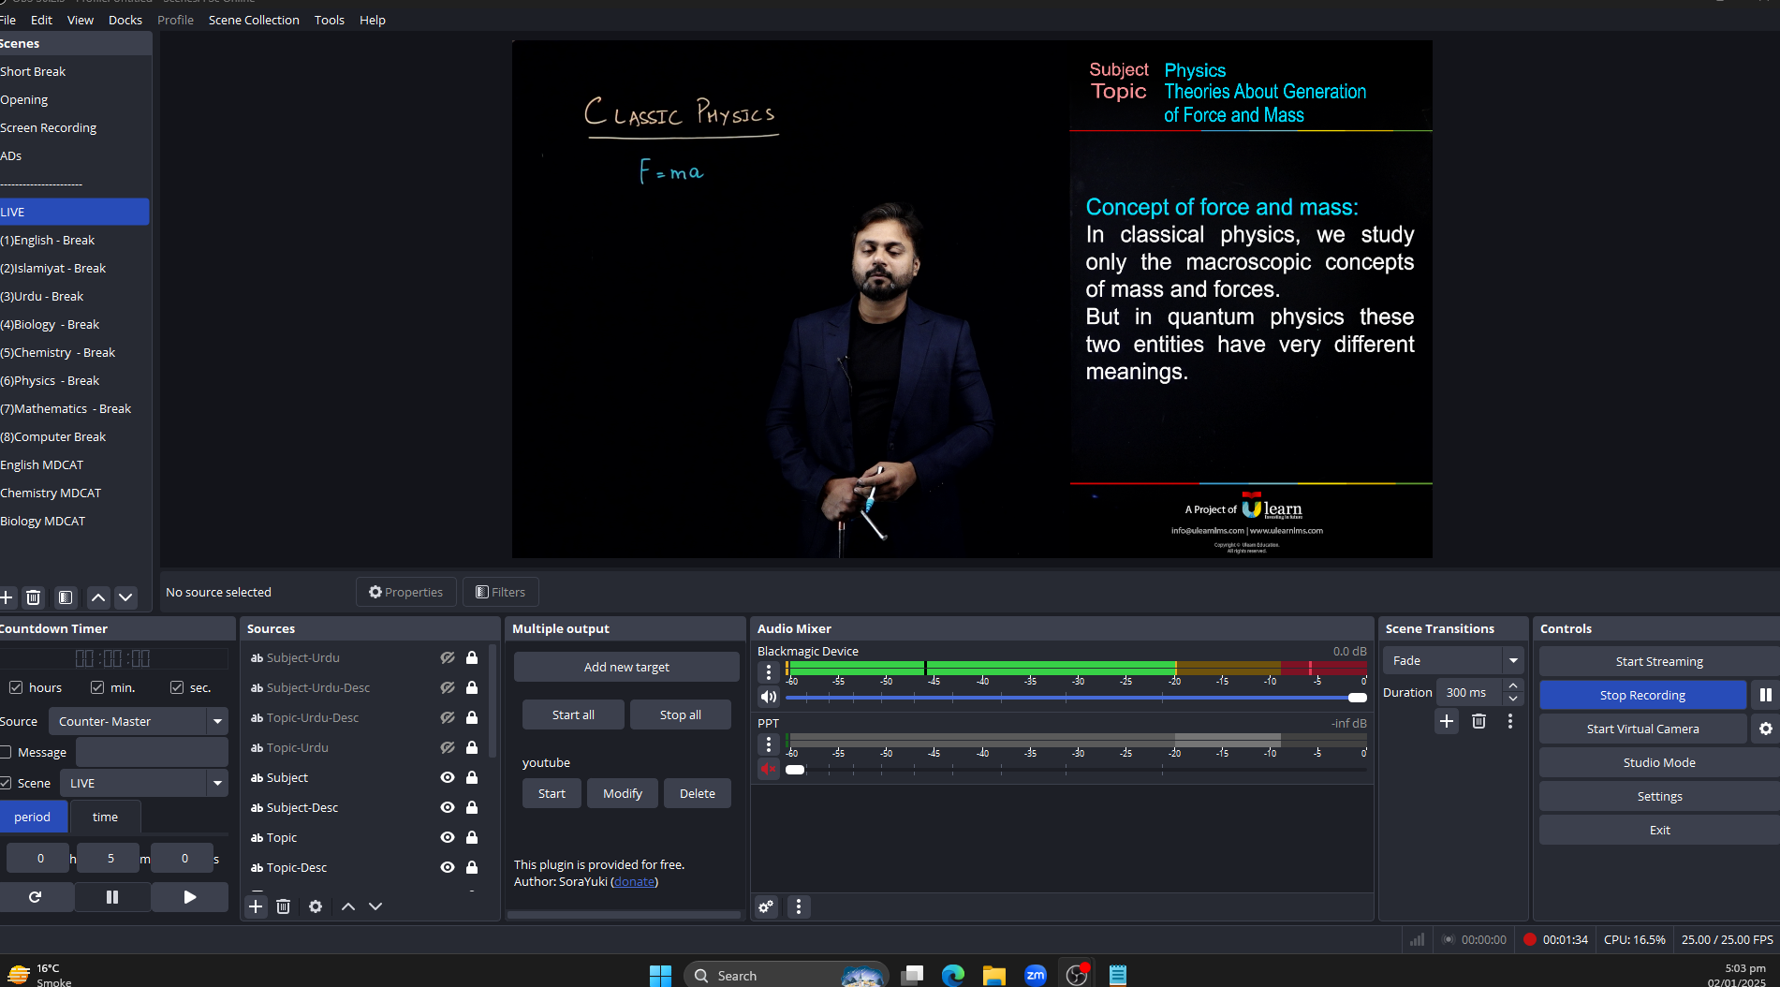Open advanced audio properties gears icon

point(766,906)
